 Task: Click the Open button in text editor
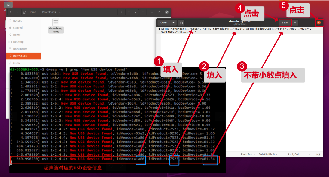pos(164,23)
